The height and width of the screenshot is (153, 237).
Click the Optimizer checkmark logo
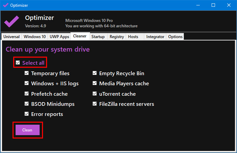(x=12, y=22)
